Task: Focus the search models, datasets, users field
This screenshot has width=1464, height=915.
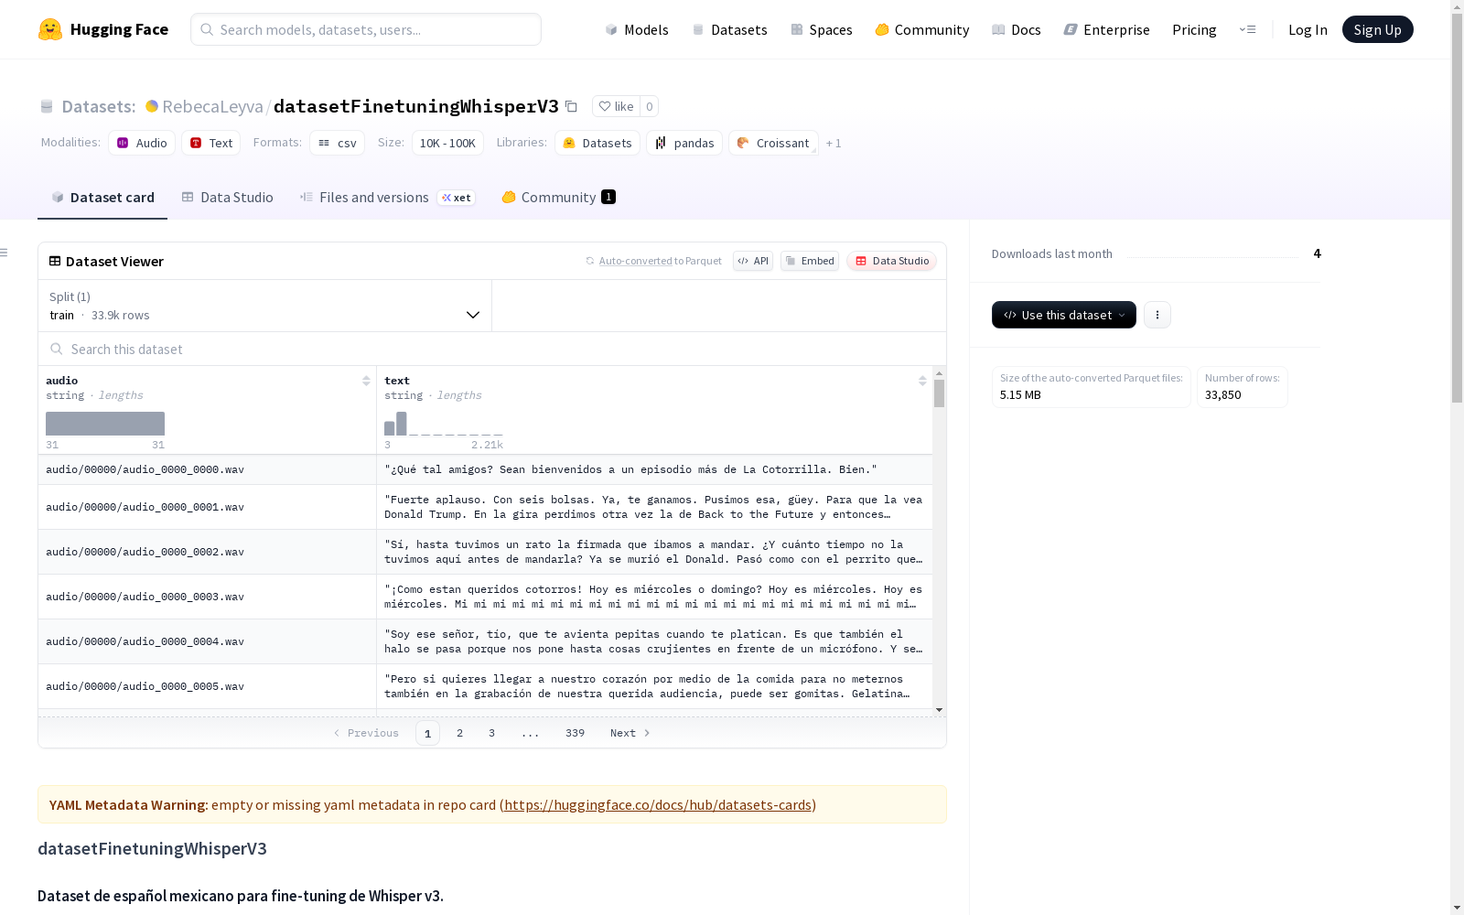Action: coord(366,29)
